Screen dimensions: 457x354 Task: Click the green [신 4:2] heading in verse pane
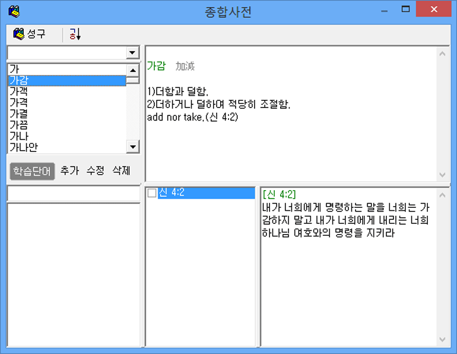[x=279, y=194]
